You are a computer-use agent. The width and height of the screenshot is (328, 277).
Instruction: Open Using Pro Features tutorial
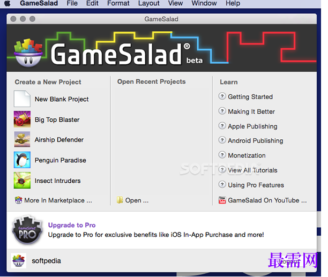point(256,185)
